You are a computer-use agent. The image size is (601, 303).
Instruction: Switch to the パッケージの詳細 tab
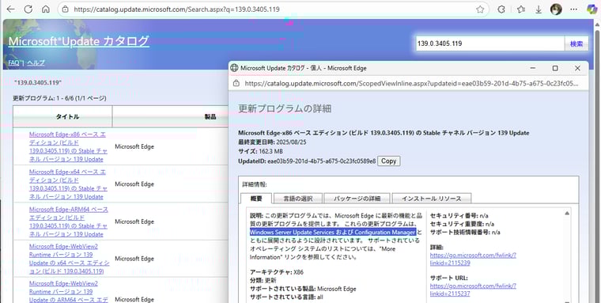(x=357, y=199)
